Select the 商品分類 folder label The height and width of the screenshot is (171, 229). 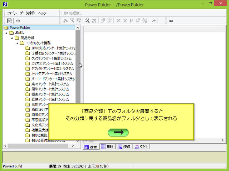click(x=27, y=38)
